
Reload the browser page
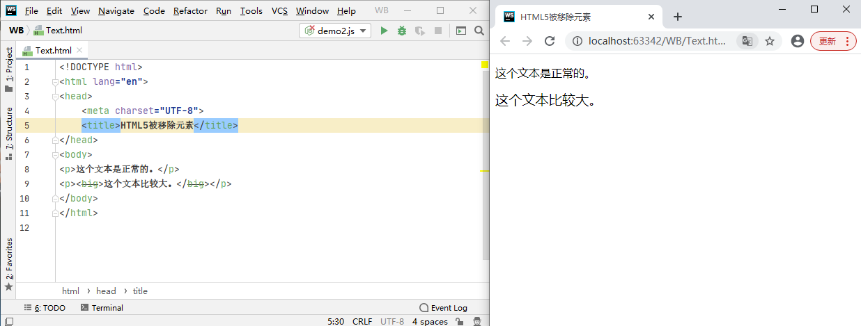pyautogui.click(x=549, y=41)
